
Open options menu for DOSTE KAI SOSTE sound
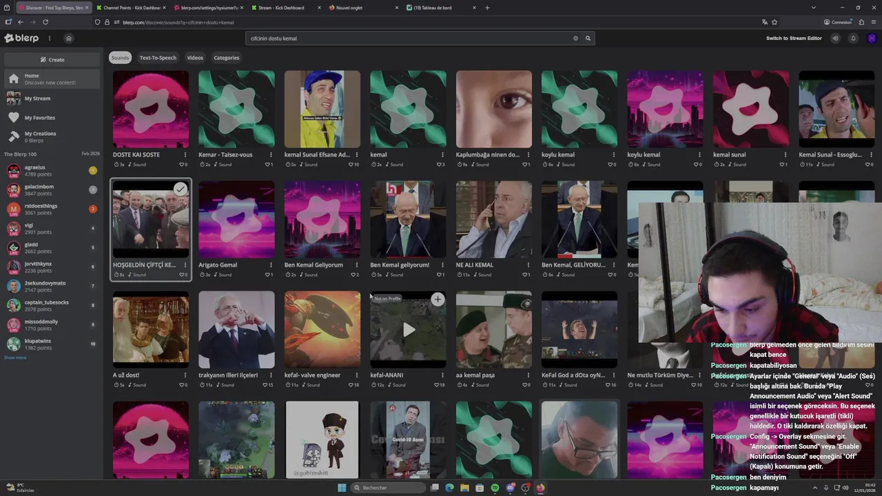(x=185, y=155)
